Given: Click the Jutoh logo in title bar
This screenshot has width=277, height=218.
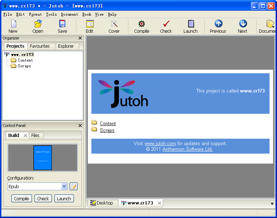Looking at the screenshot, I should point(5,6).
